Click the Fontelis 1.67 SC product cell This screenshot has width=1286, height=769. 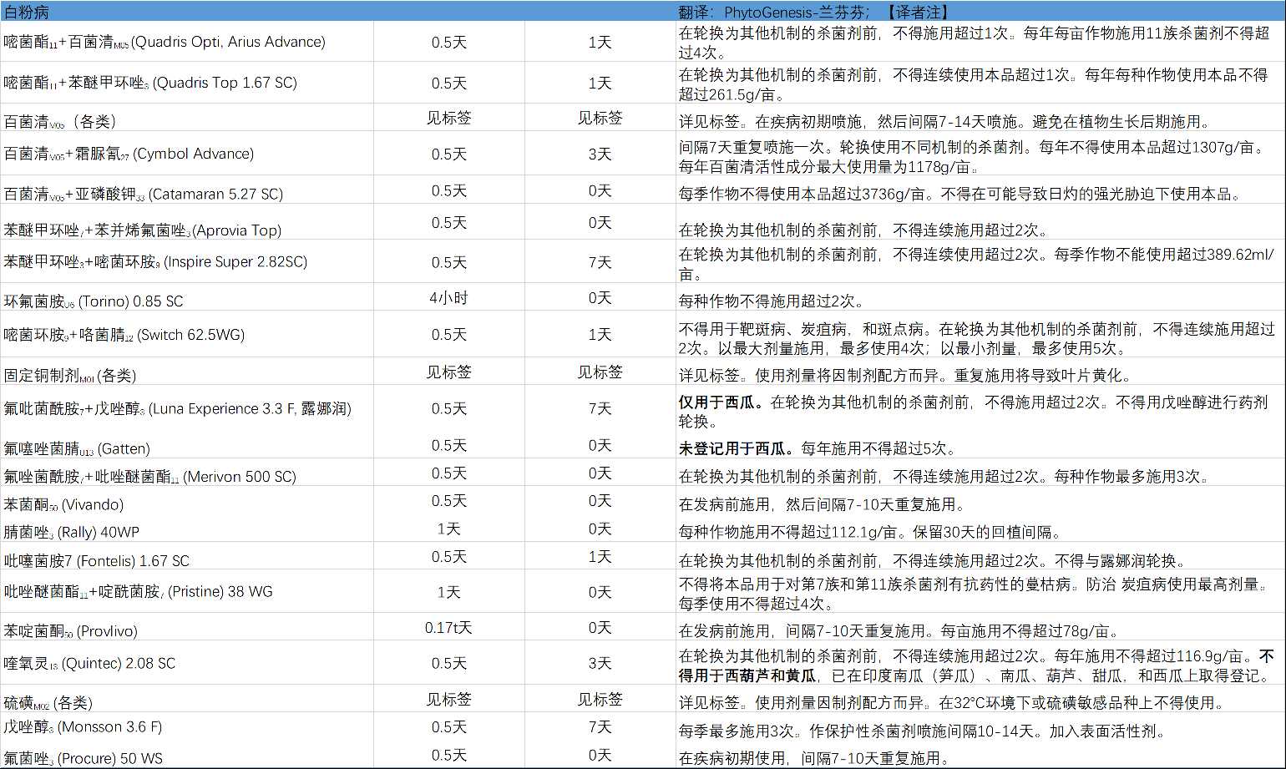tap(187, 557)
